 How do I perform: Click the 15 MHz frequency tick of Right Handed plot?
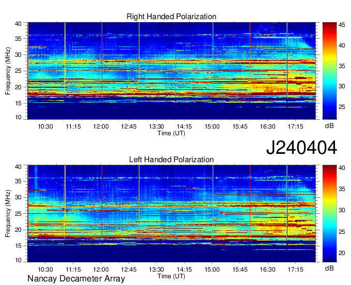18,103
